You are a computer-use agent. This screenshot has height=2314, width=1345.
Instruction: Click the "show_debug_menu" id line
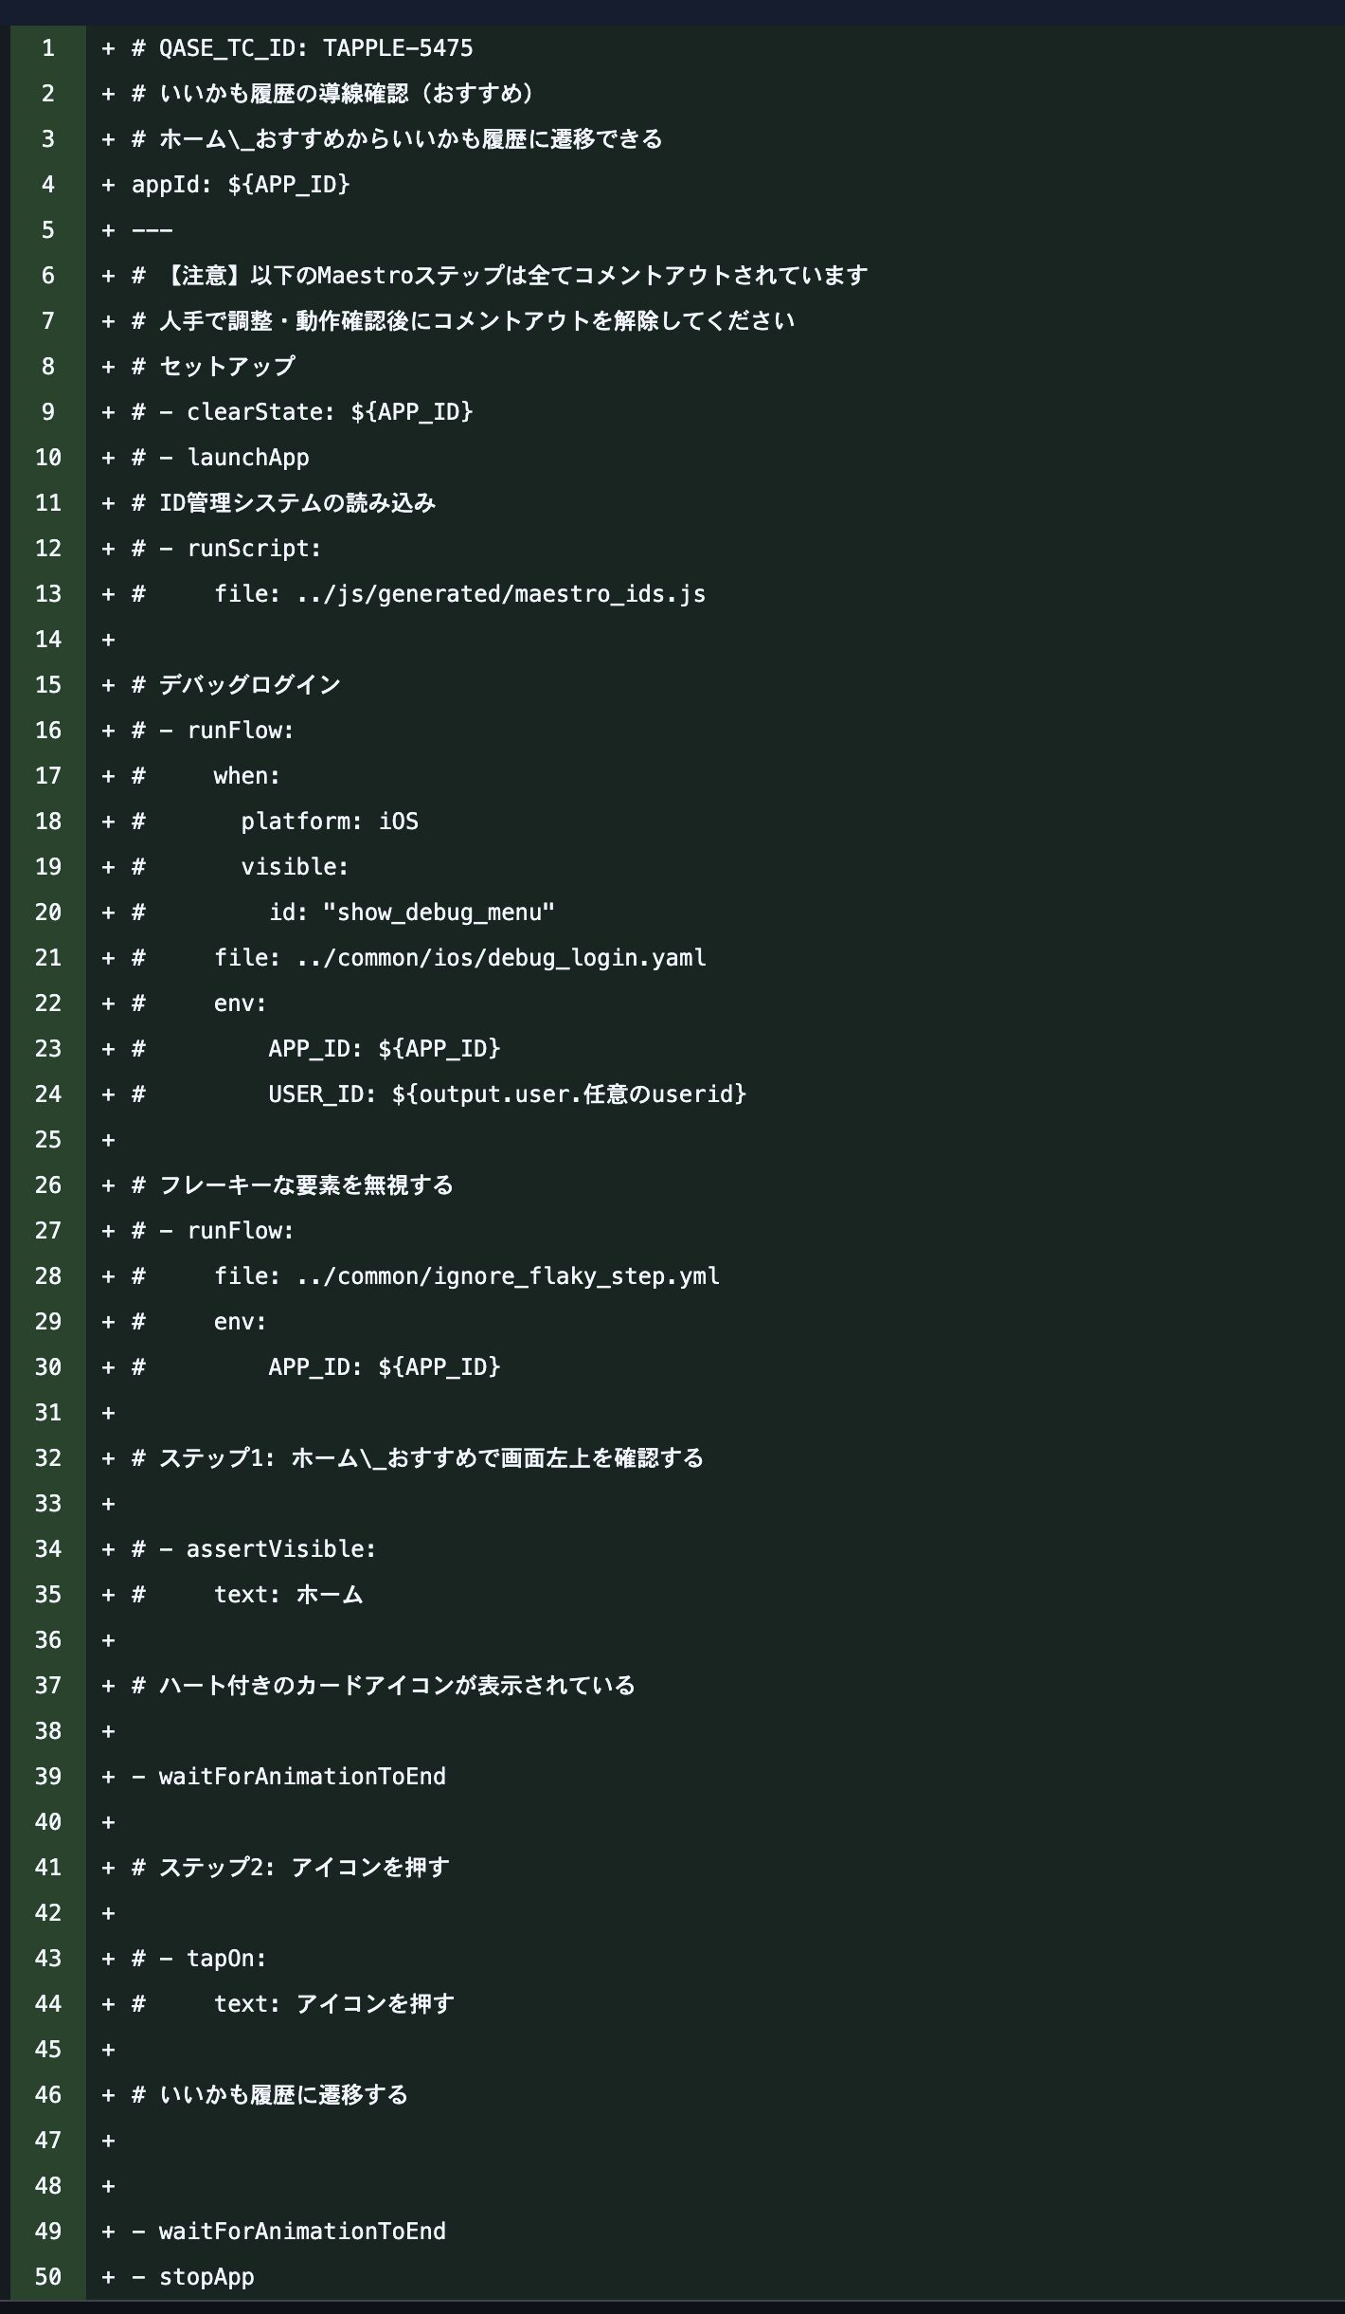point(411,913)
